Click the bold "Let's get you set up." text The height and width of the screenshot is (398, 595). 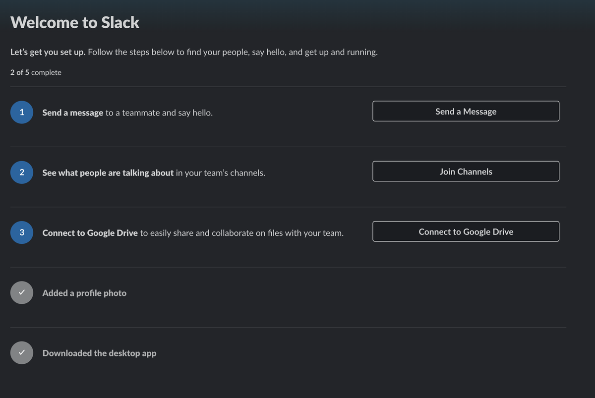coord(48,52)
